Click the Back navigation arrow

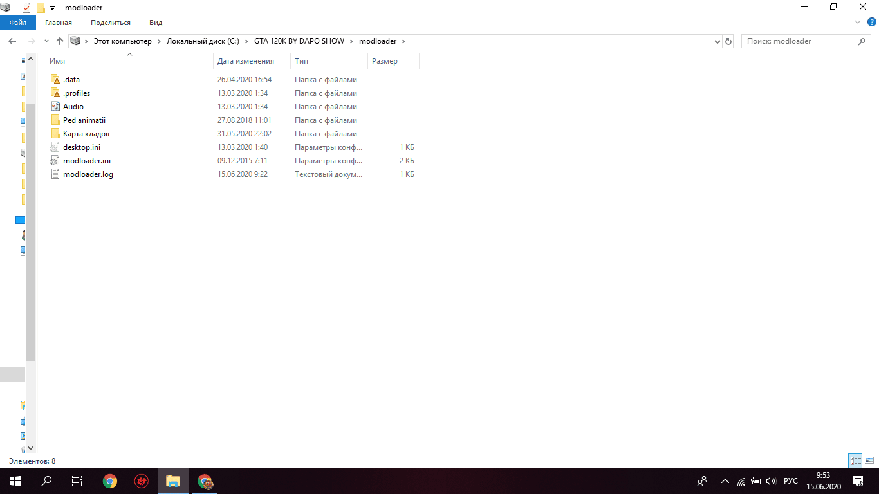pos(12,41)
